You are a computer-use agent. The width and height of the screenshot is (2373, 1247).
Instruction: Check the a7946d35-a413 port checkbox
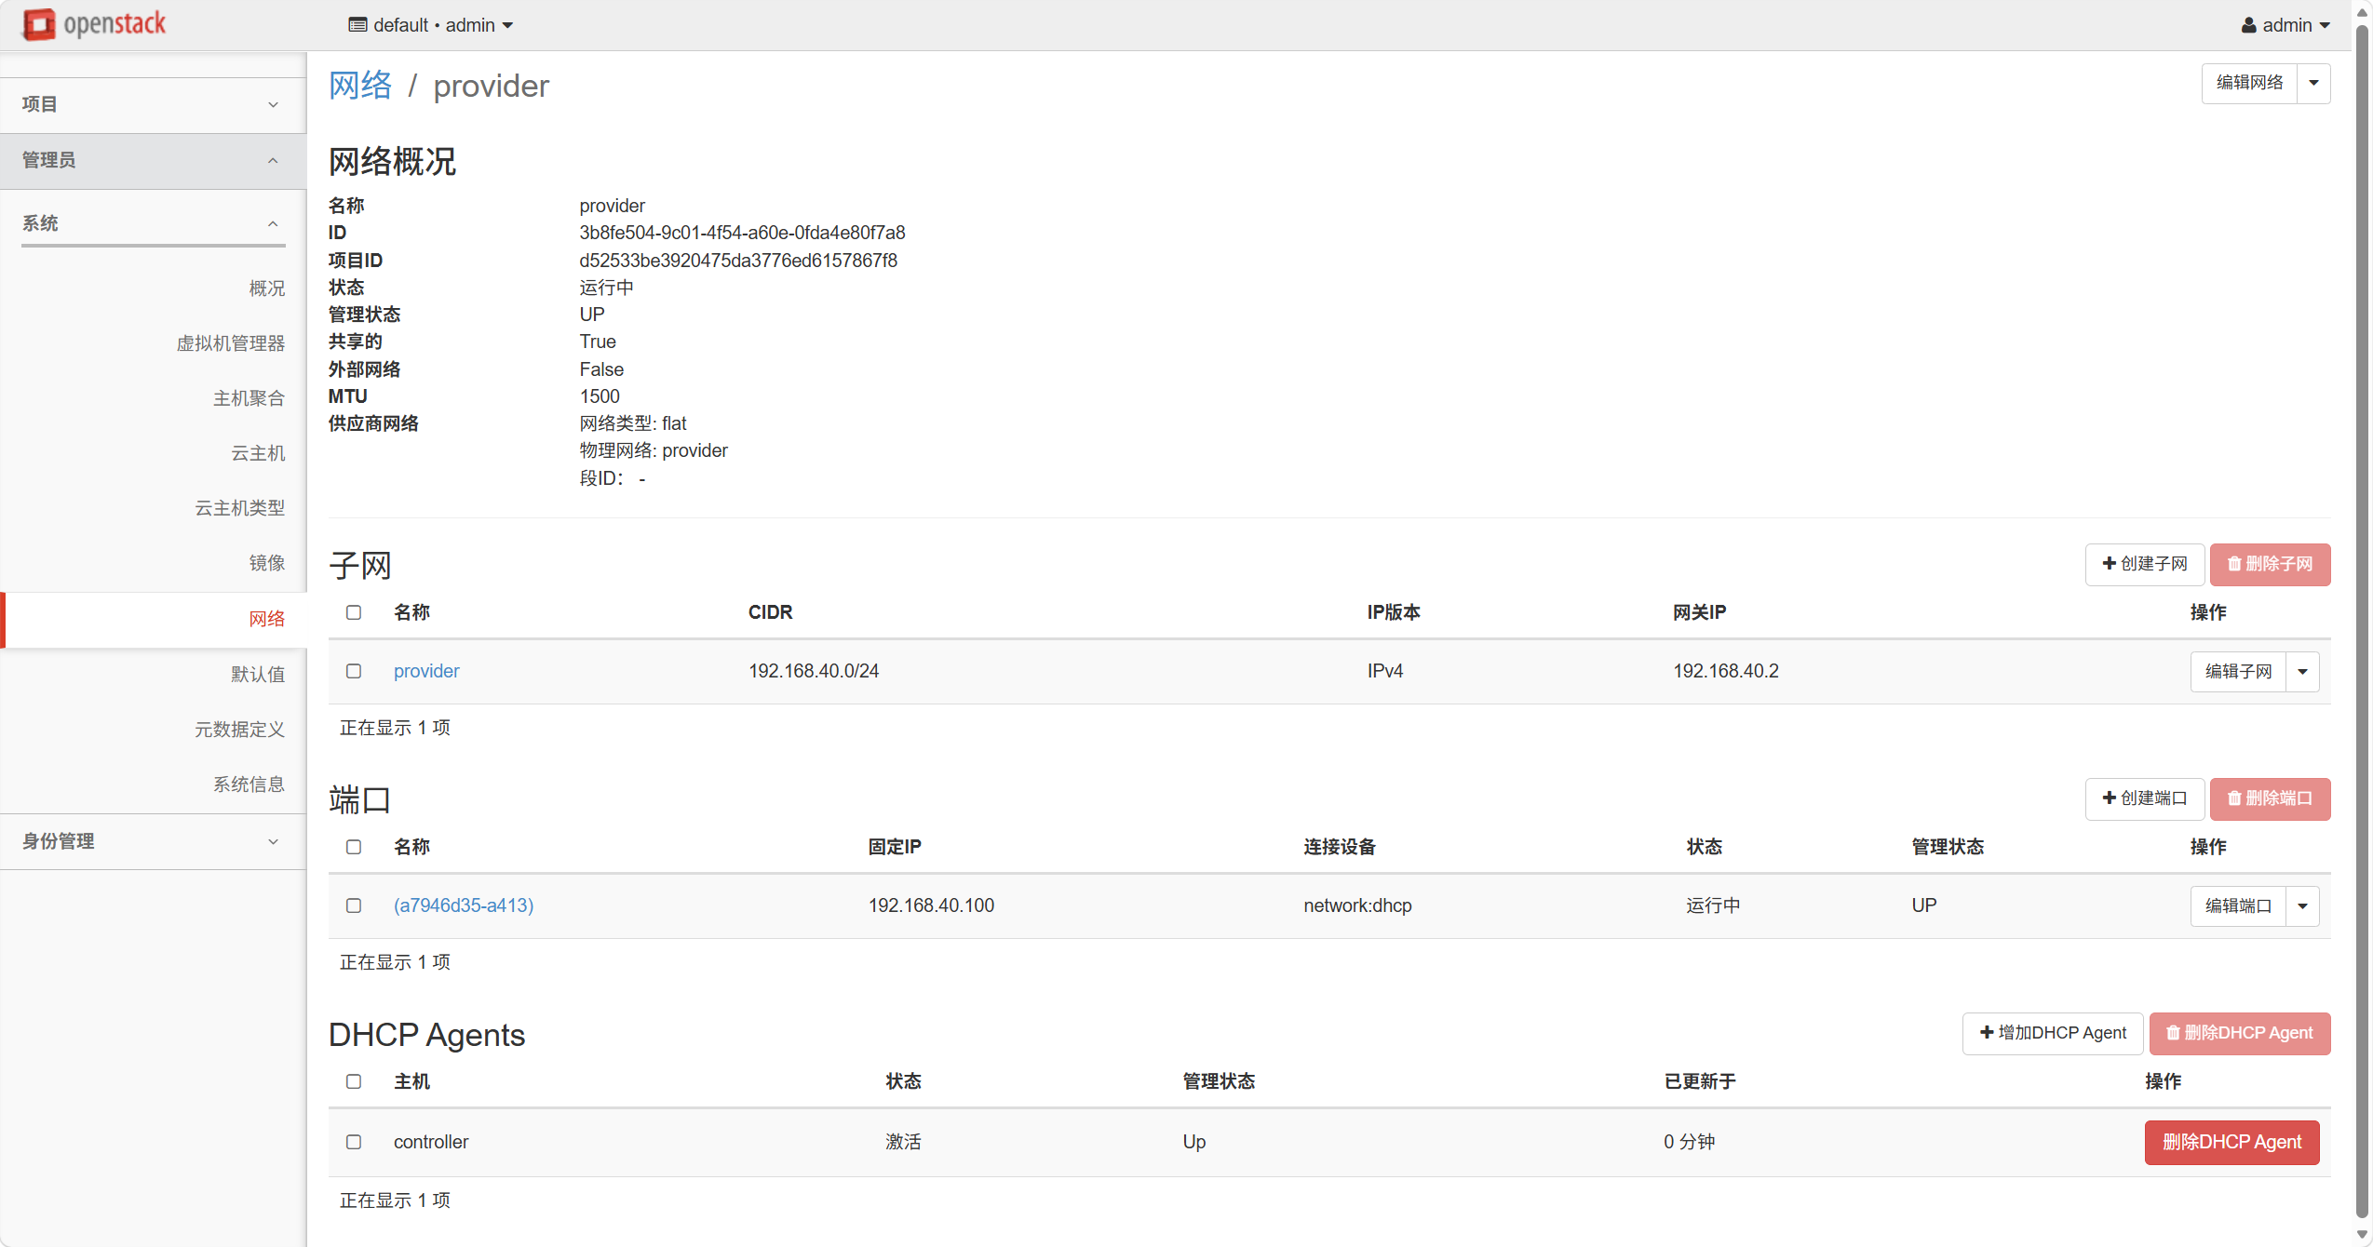click(354, 905)
